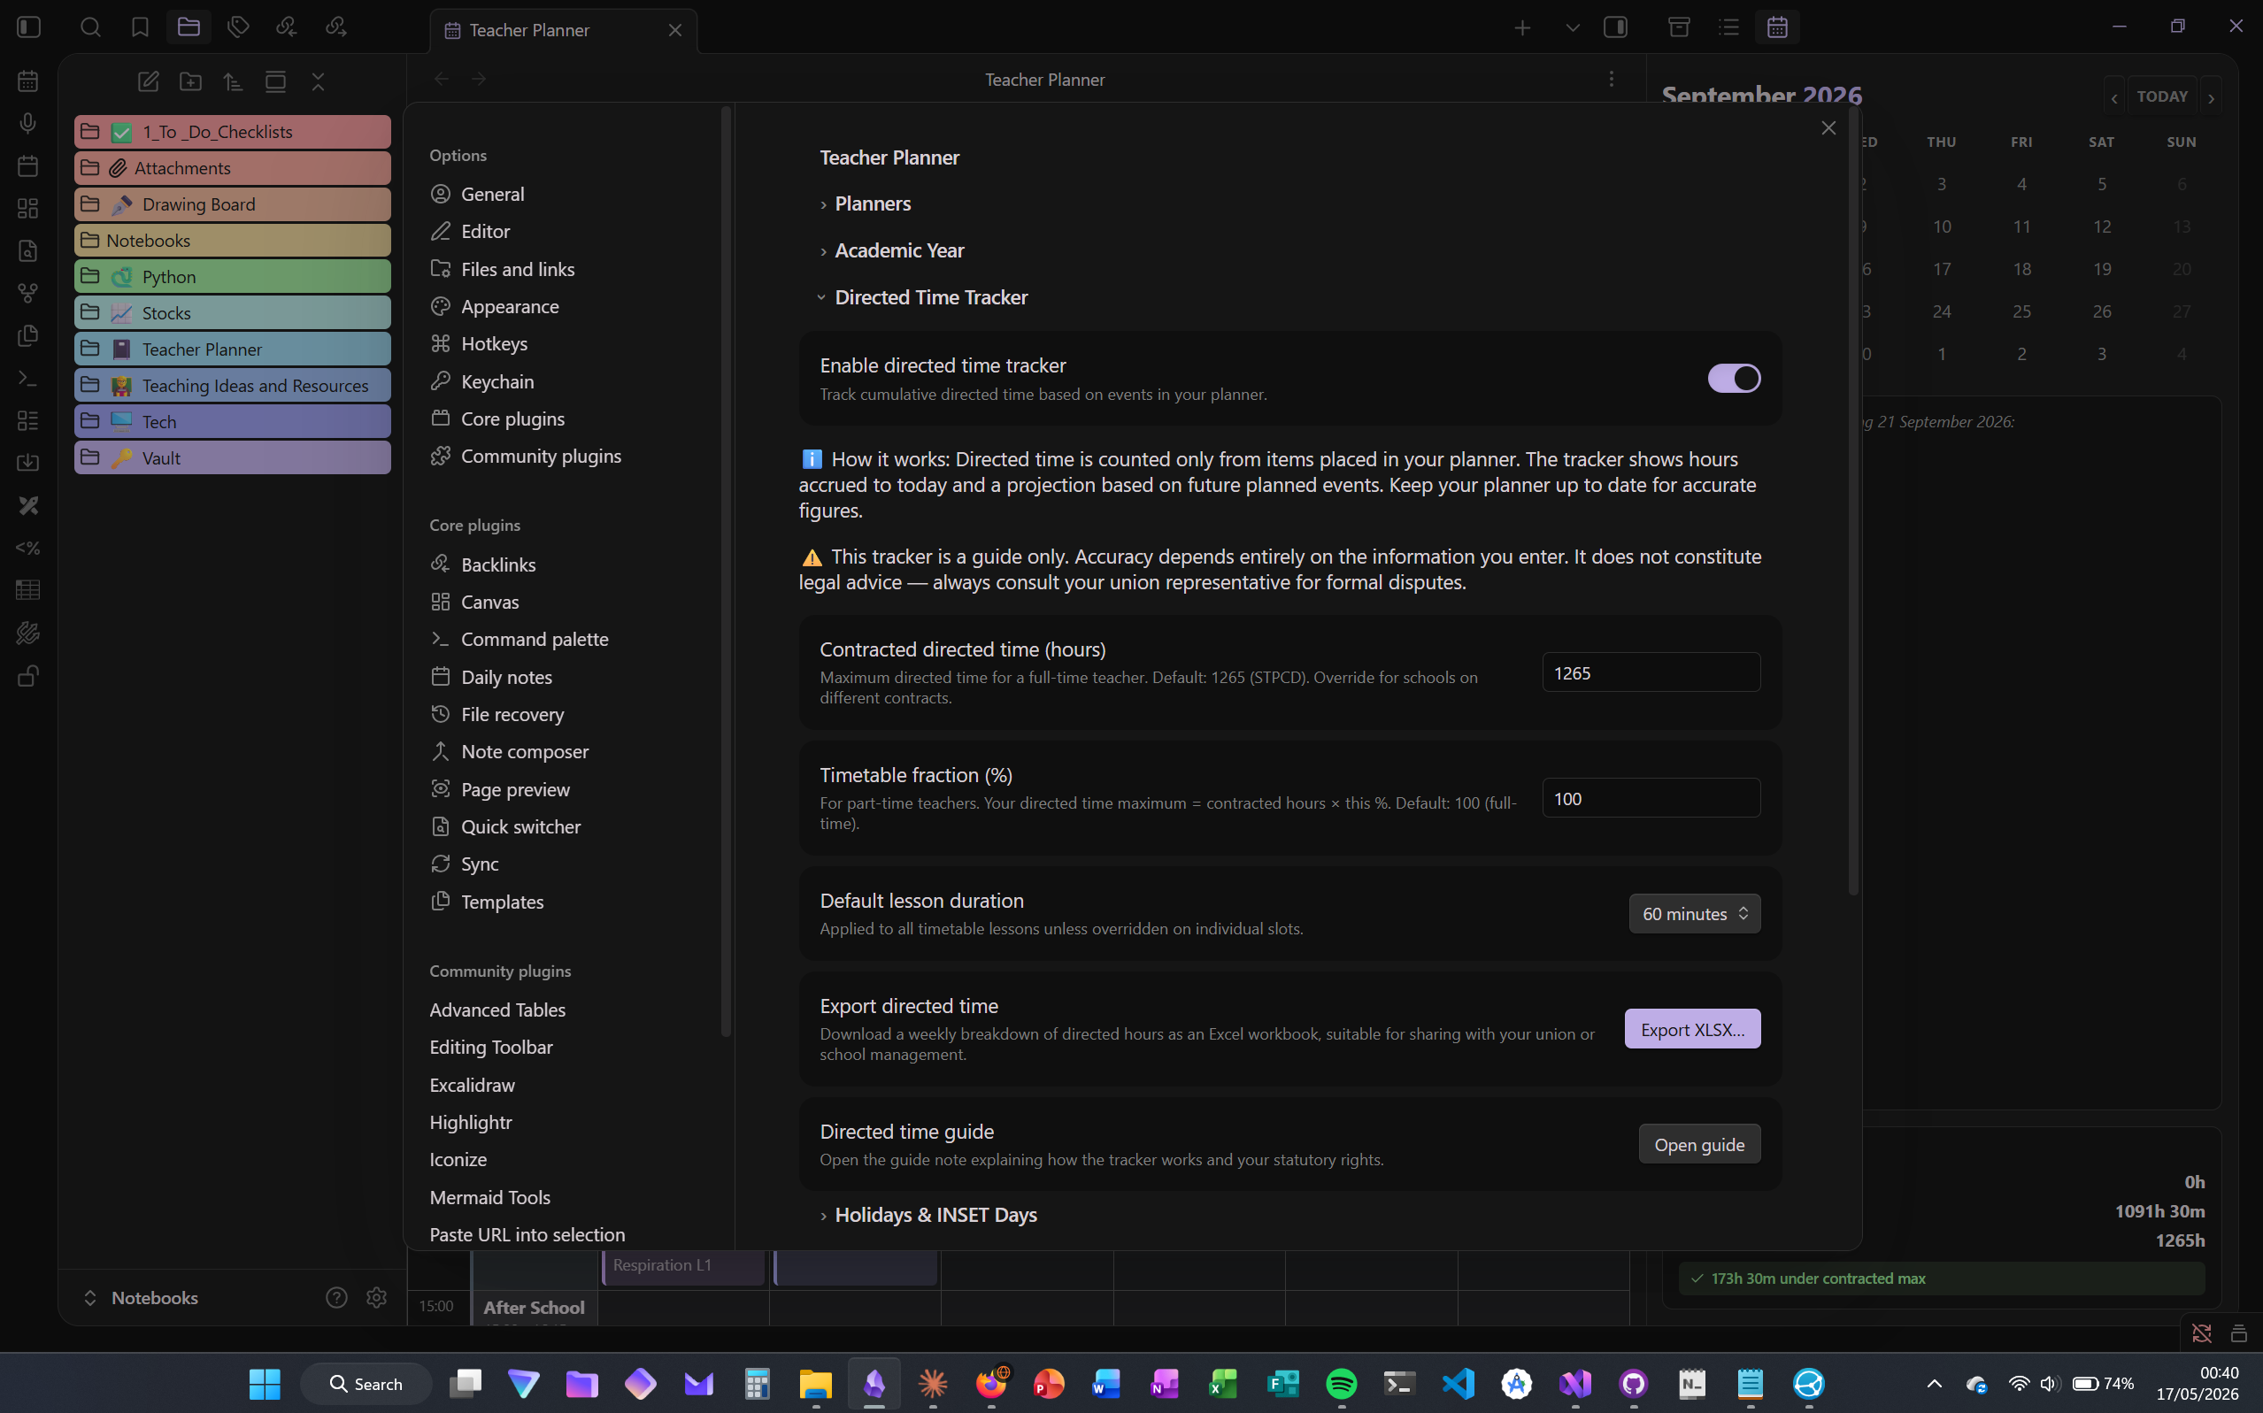Viewport: 2263px width, 1413px height.
Task: Open Excalidraw plugin settings
Action: [x=472, y=1085]
